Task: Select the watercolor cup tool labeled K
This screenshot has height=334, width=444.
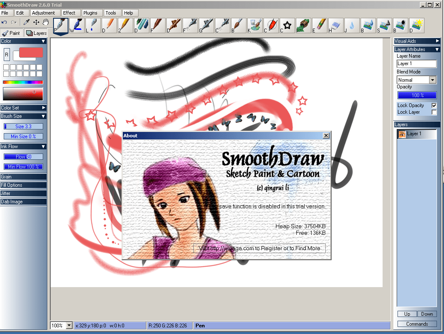Action: [x=254, y=26]
